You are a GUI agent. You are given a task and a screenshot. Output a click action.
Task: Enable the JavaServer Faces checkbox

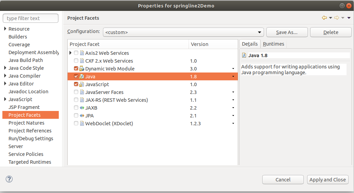76,92
